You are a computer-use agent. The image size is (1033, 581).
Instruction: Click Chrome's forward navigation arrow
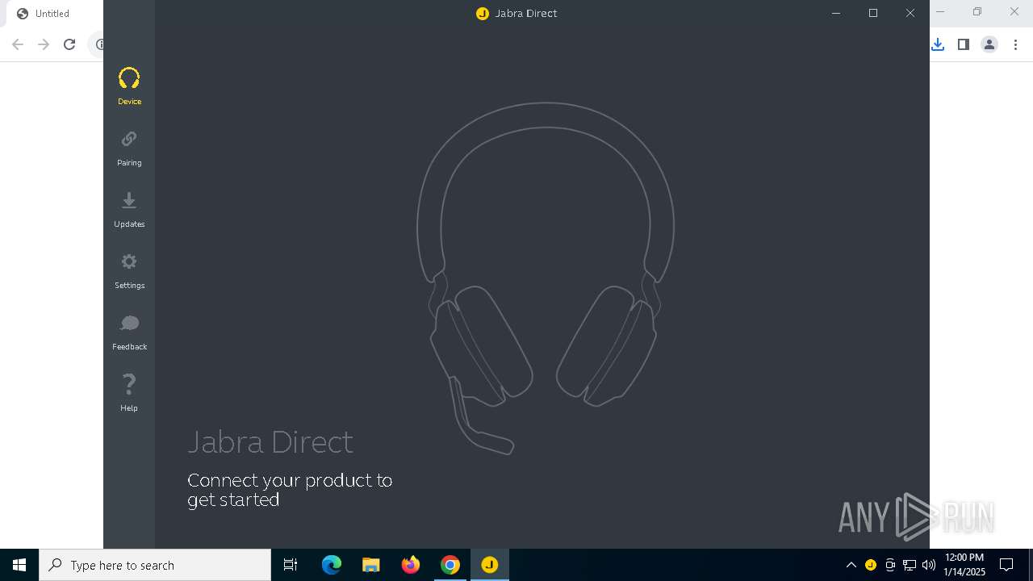pos(44,44)
